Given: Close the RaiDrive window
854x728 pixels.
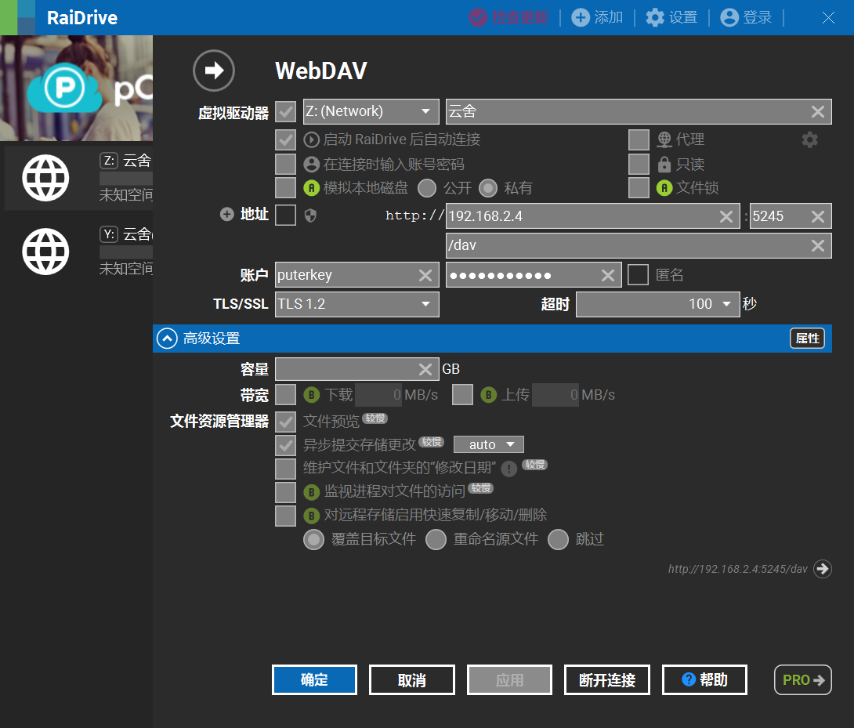Looking at the screenshot, I should pyautogui.click(x=828, y=17).
